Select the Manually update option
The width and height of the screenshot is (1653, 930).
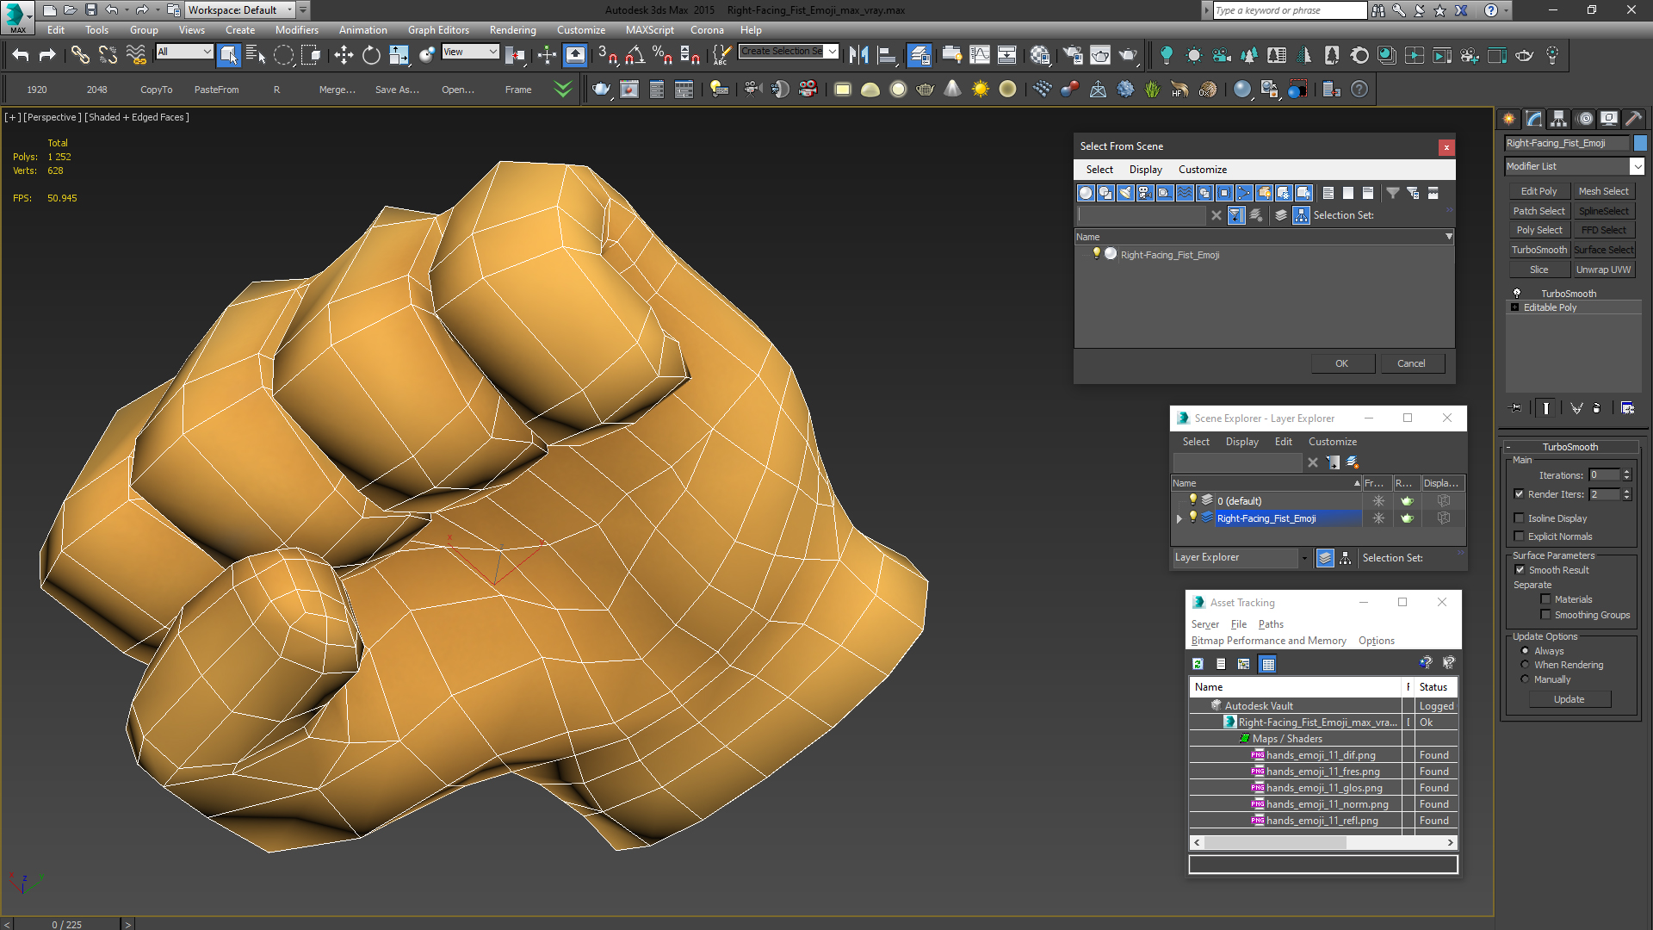click(1526, 679)
